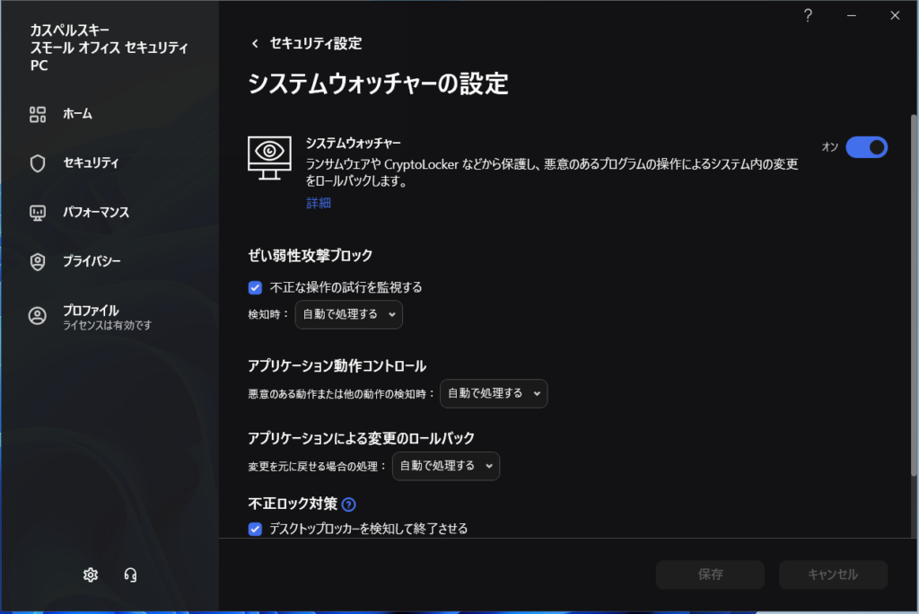Click the help question mark in title bar
The height and width of the screenshot is (614, 919).
point(808,15)
